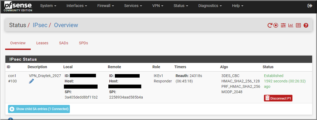Click the red help question mark icon
The image size is (317, 120).
pyautogui.click(x=306, y=25)
